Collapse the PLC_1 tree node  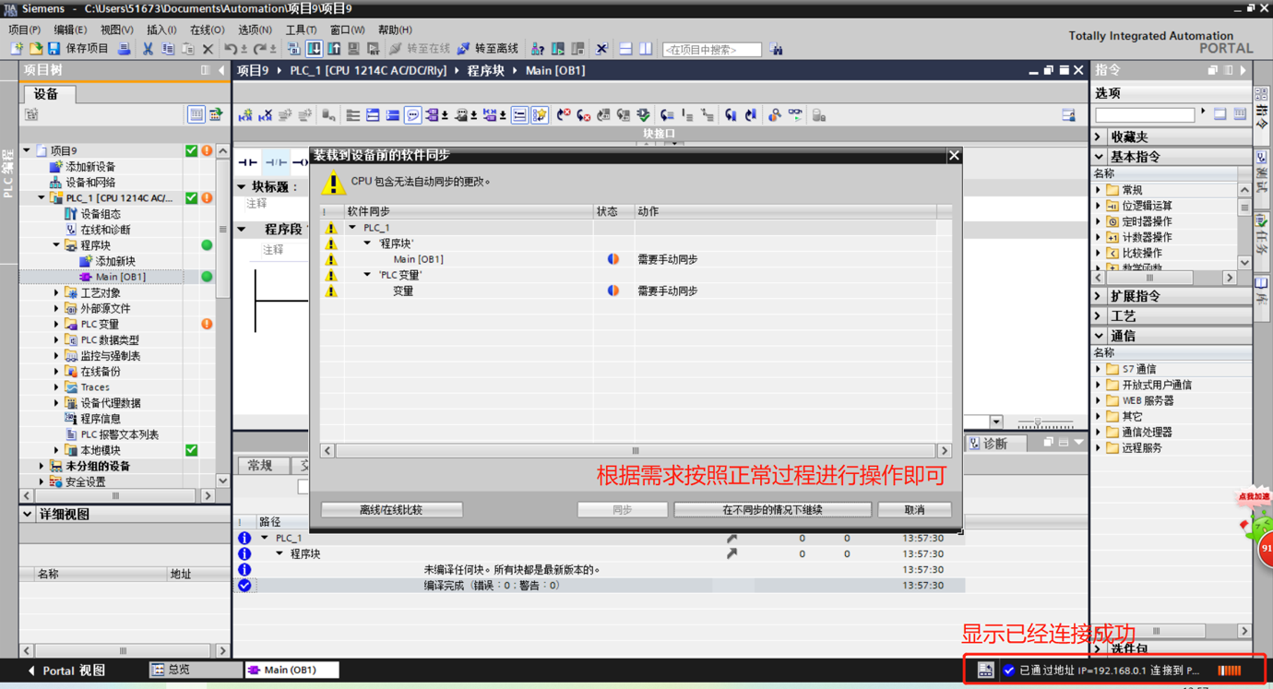click(42, 197)
